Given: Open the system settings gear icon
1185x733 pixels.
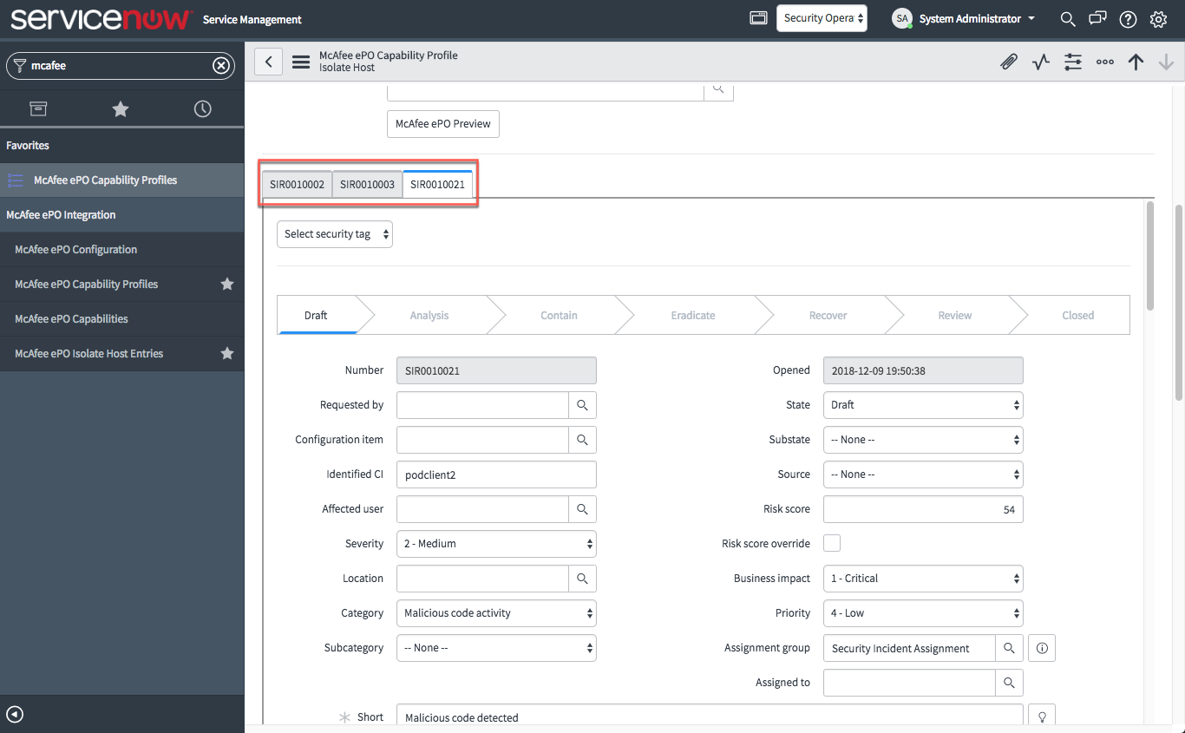Looking at the screenshot, I should point(1158,18).
